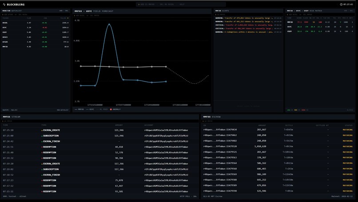Select the USDY row in watchlist

pos(36,32)
